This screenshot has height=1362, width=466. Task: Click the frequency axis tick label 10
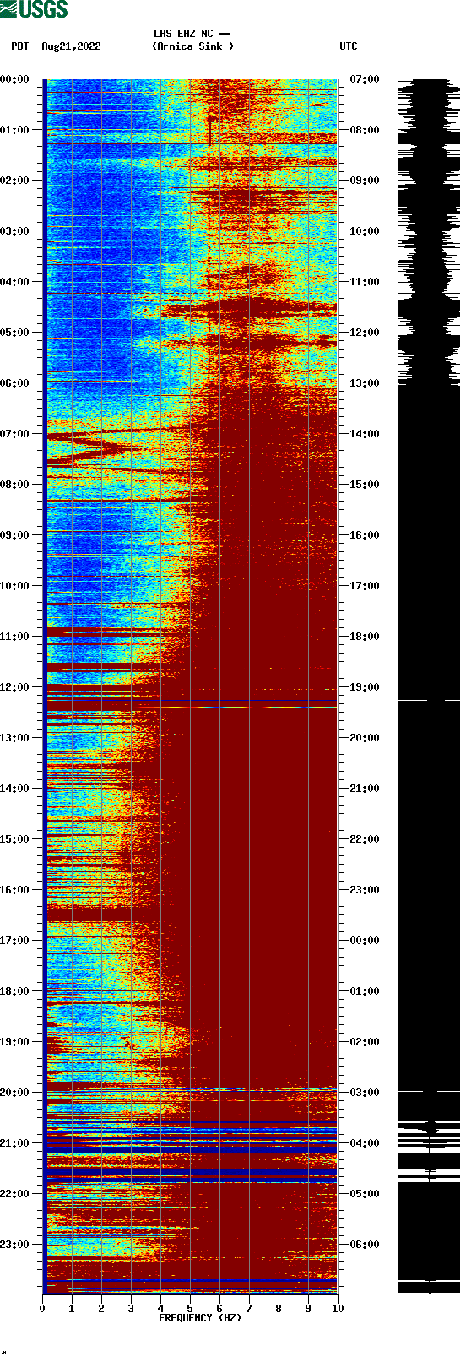(x=338, y=1309)
